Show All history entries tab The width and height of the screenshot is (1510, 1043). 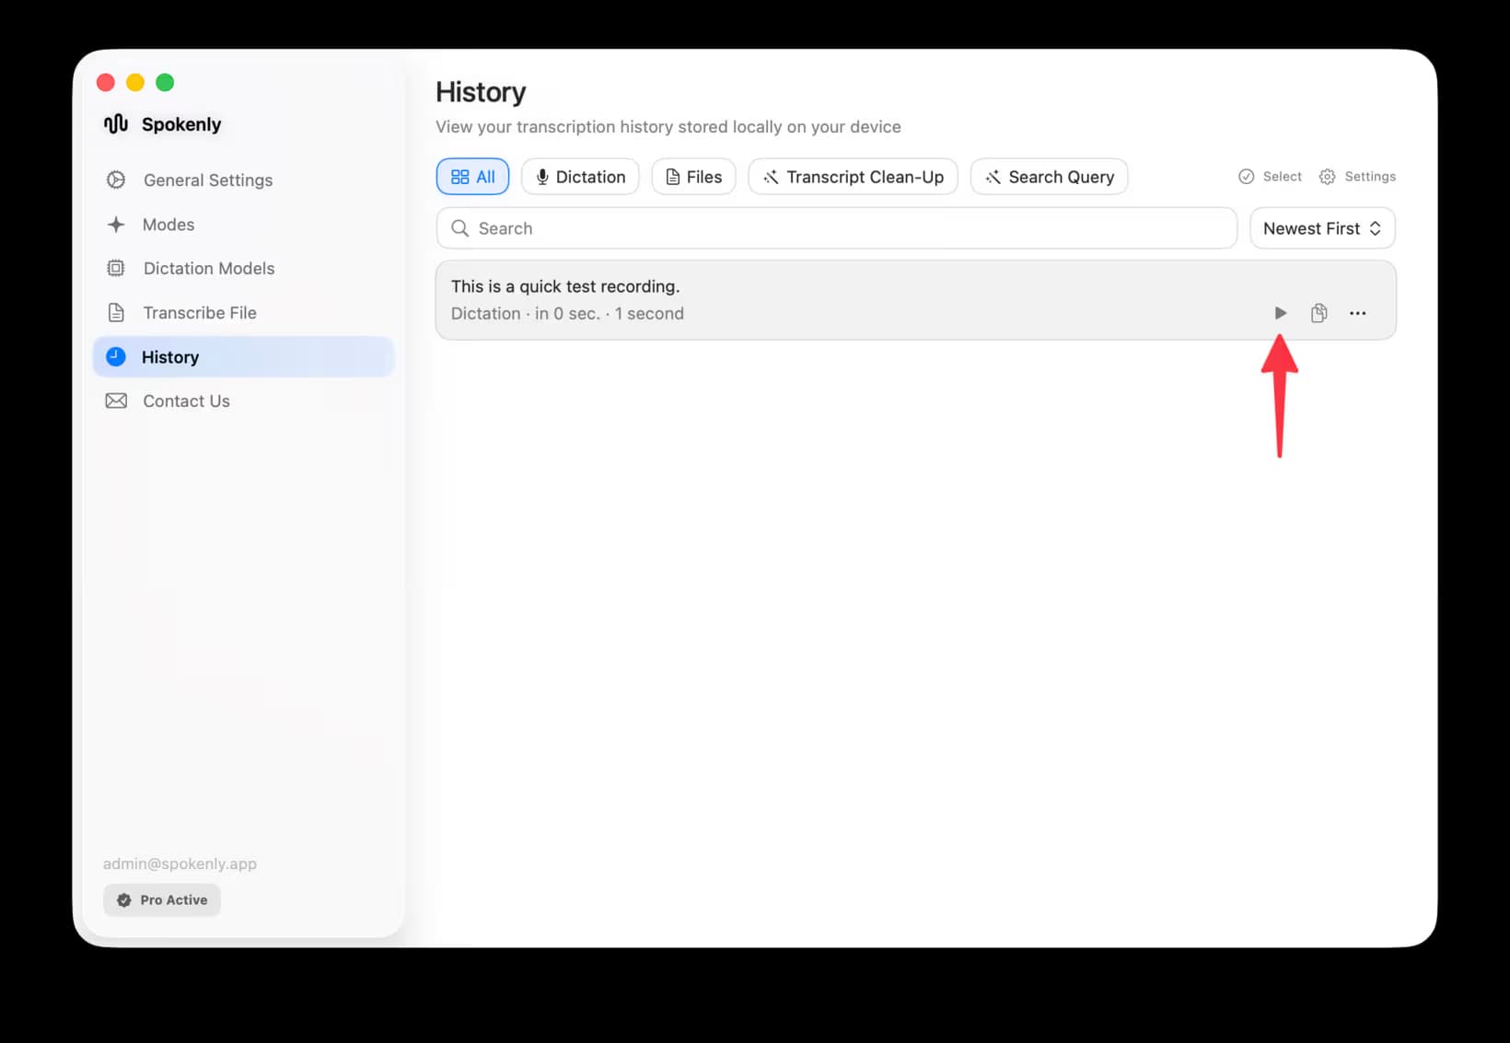(472, 177)
